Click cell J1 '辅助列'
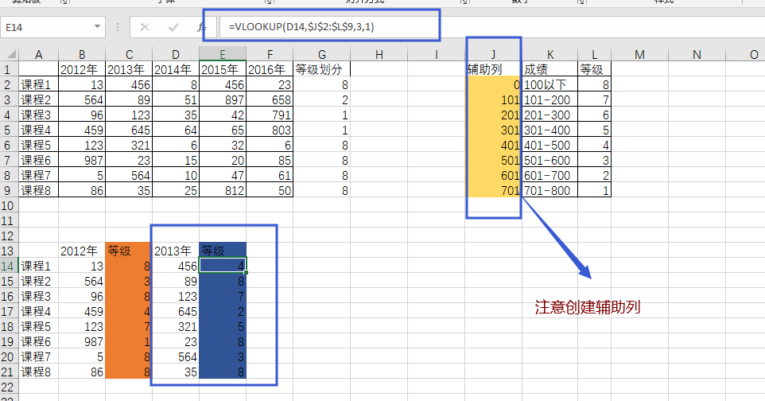Screen dimensions: 765x401 pos(493,69)
